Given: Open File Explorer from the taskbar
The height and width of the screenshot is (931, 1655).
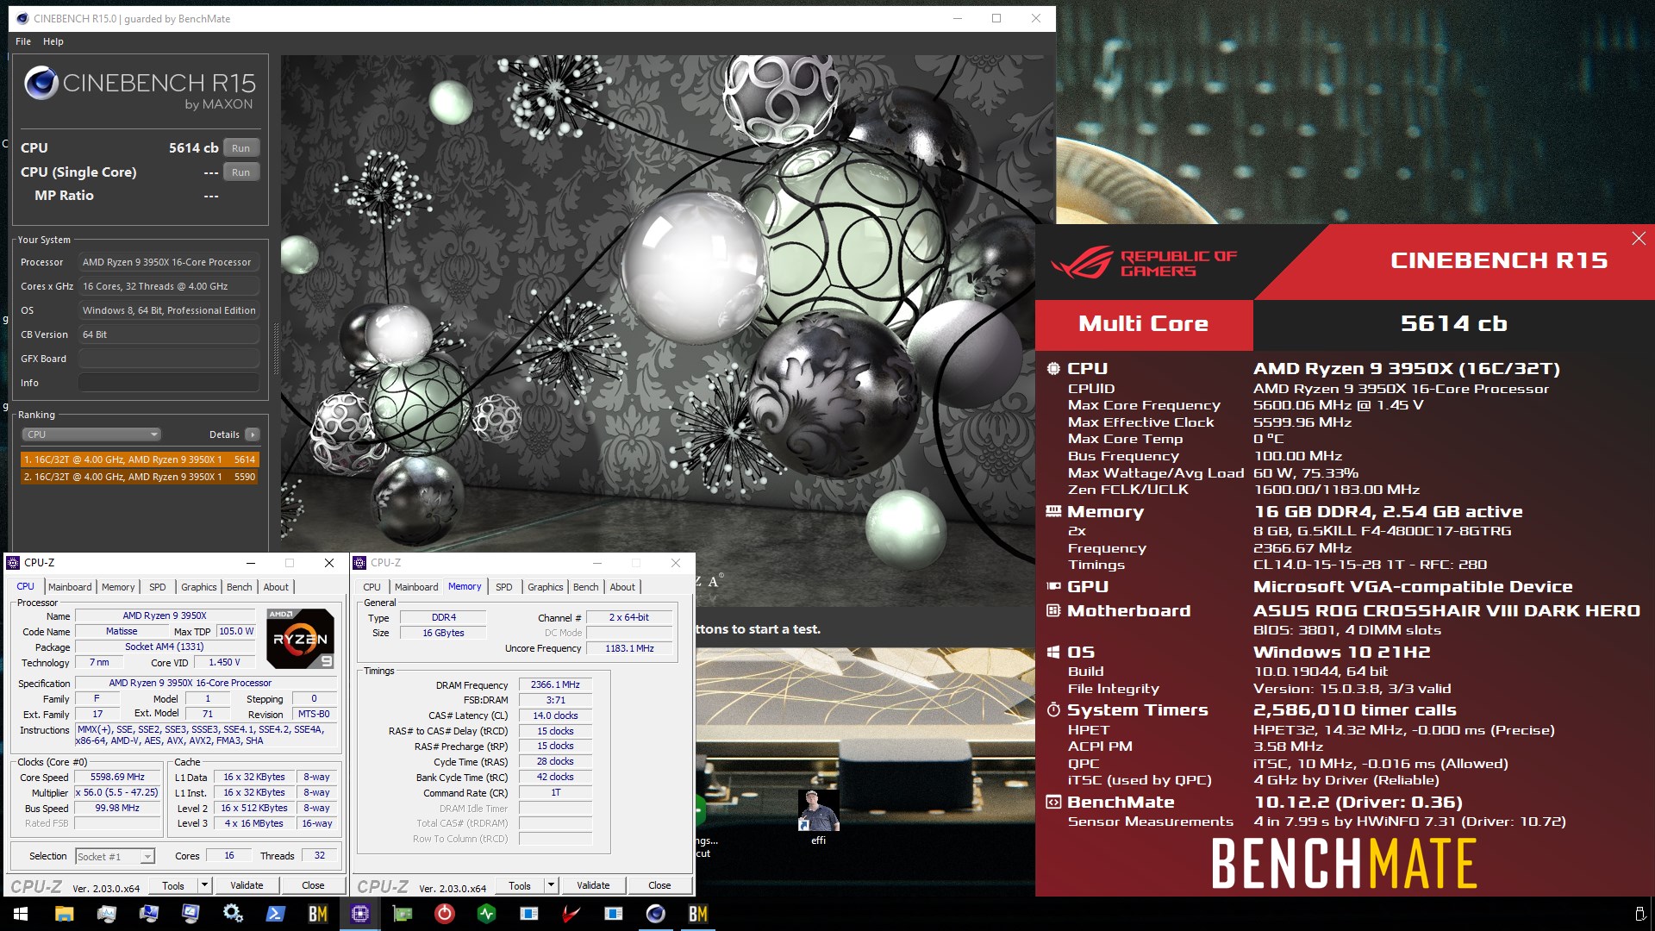Looking at the screenshot, I should tap(64, 914).
